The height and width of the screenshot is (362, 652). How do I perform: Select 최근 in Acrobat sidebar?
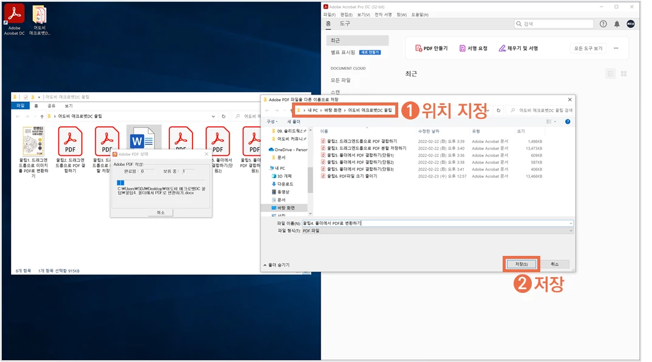[358, 40]
